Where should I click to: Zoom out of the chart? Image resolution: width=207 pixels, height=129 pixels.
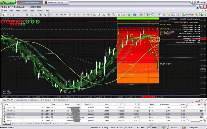coord(113,15)
